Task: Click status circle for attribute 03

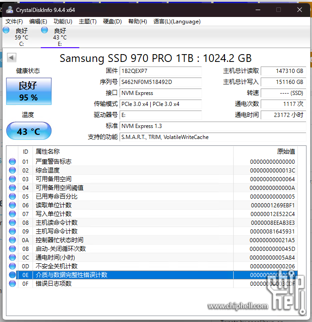Action: coord(12,179)
